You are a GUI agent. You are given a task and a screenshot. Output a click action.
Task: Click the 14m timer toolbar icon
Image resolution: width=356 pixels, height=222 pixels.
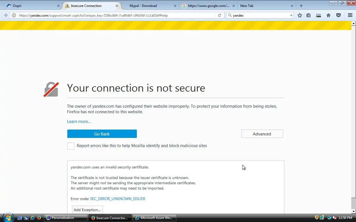pyautogui.click(x=318, y=15)
